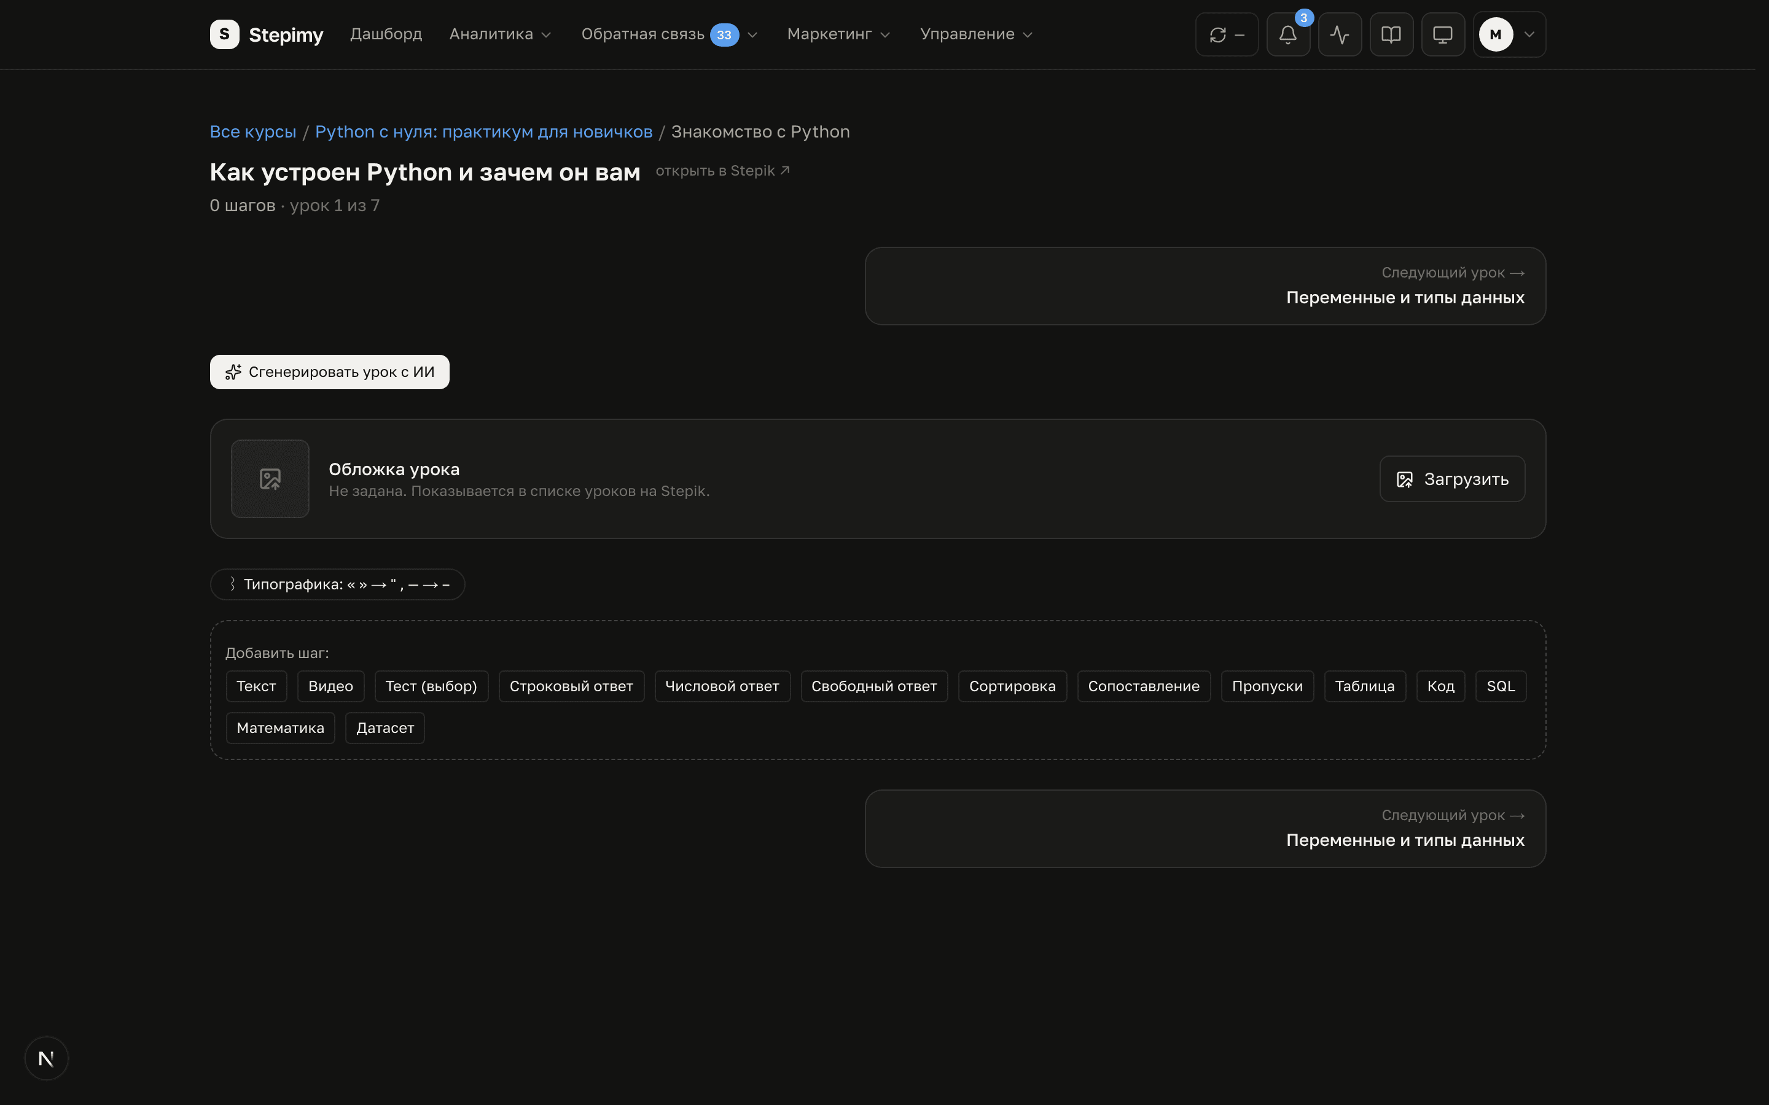Click the Stepimy brand name
This screenshot has width=1769, height=1105.
(286, 34)
